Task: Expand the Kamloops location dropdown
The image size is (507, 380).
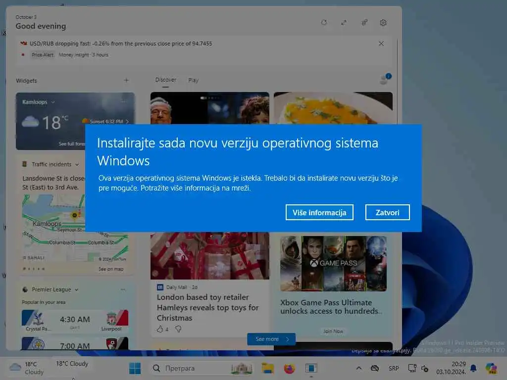Action: 53,102
